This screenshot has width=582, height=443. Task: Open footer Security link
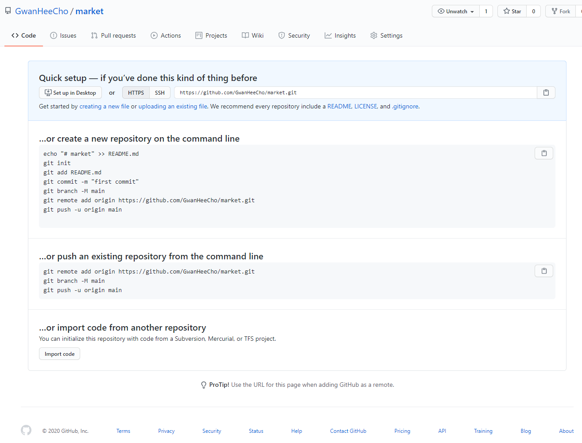pyautogui.click(x=212, y=431)
